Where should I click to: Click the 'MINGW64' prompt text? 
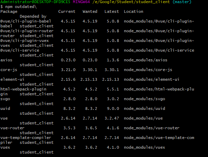click(x=81, y=2)
